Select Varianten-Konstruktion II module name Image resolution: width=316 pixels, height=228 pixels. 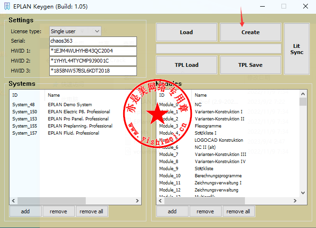coord(219,119)
